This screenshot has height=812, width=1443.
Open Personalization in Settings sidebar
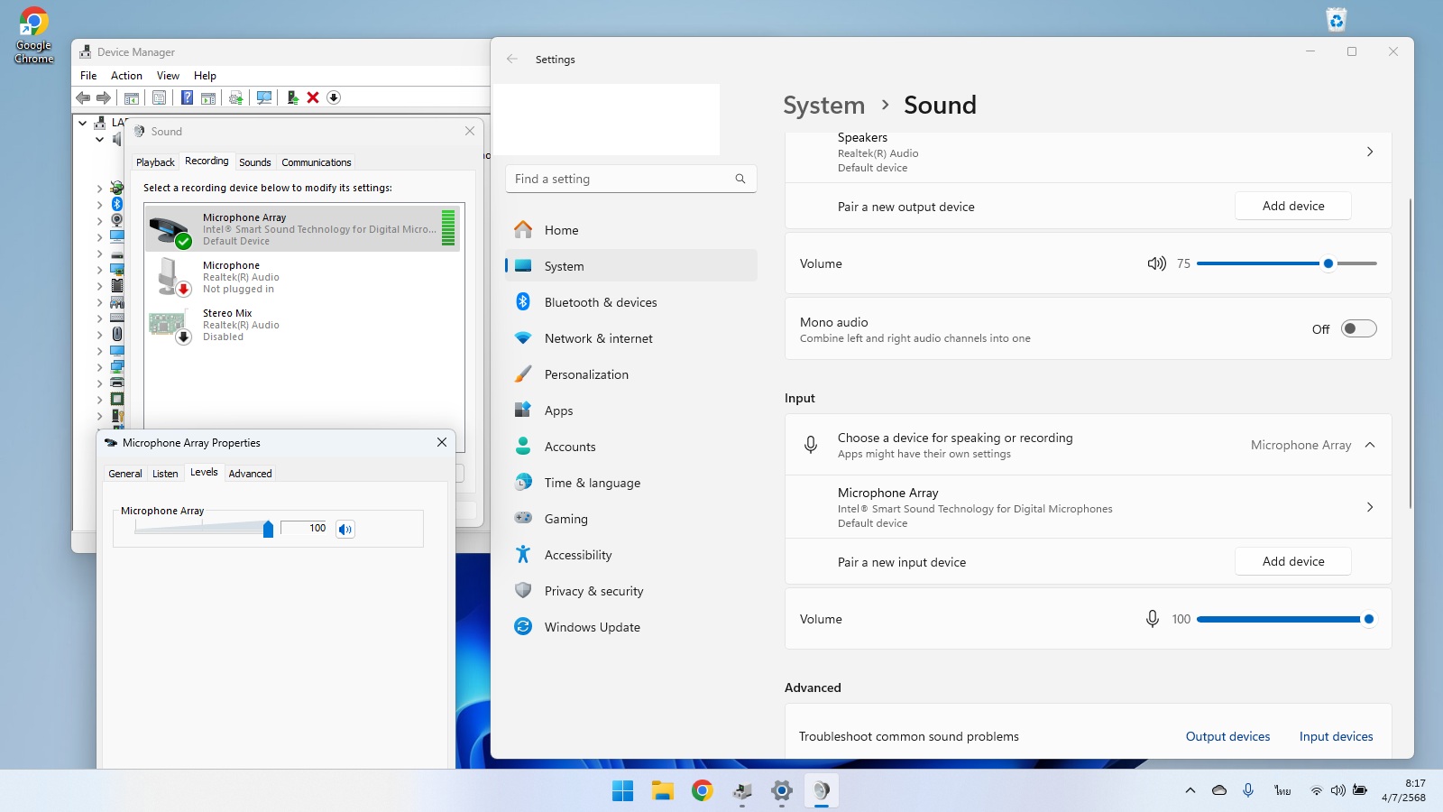630,374
